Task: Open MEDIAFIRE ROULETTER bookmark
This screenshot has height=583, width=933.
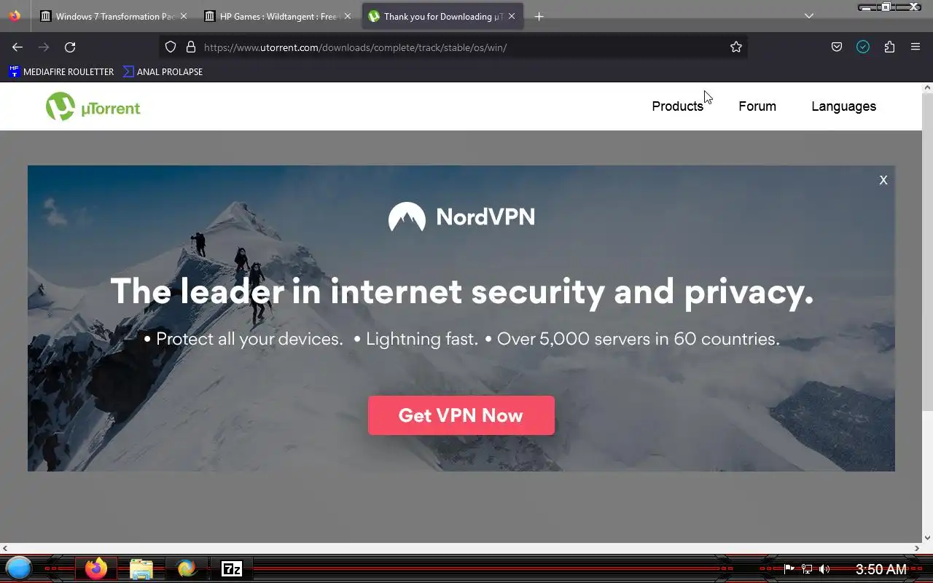Action: 61,72
